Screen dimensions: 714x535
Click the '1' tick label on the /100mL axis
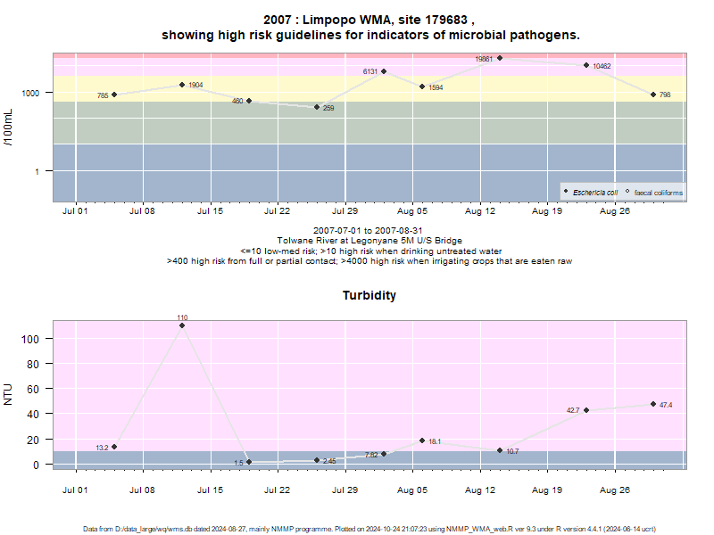click(x=37, y=171)
